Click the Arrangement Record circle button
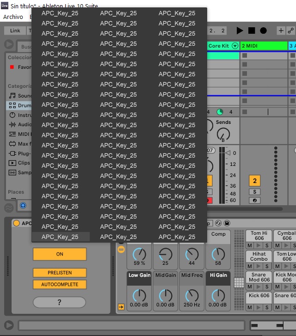 tap(263, 31)
